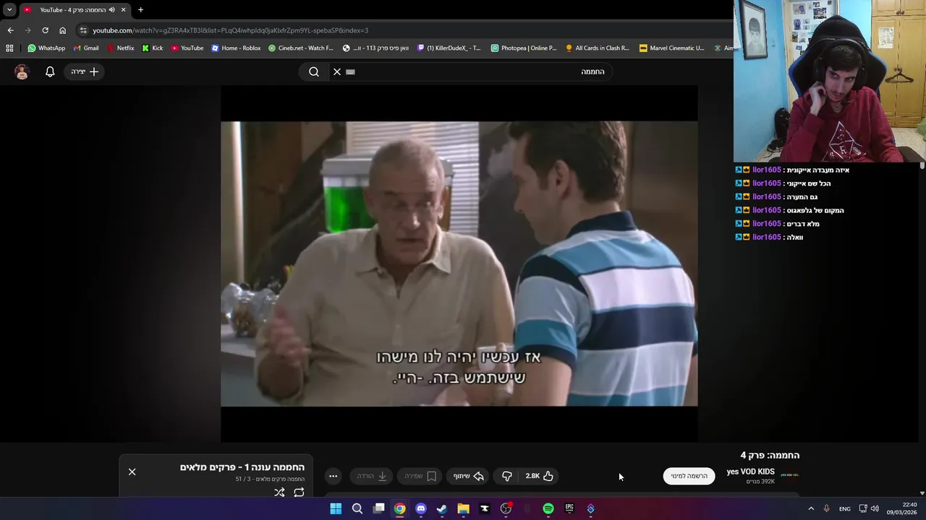Open the KillerDudeX_ Twitch bookmark
The width and height of the screenshot is (926, 520).
click(449, 48)
